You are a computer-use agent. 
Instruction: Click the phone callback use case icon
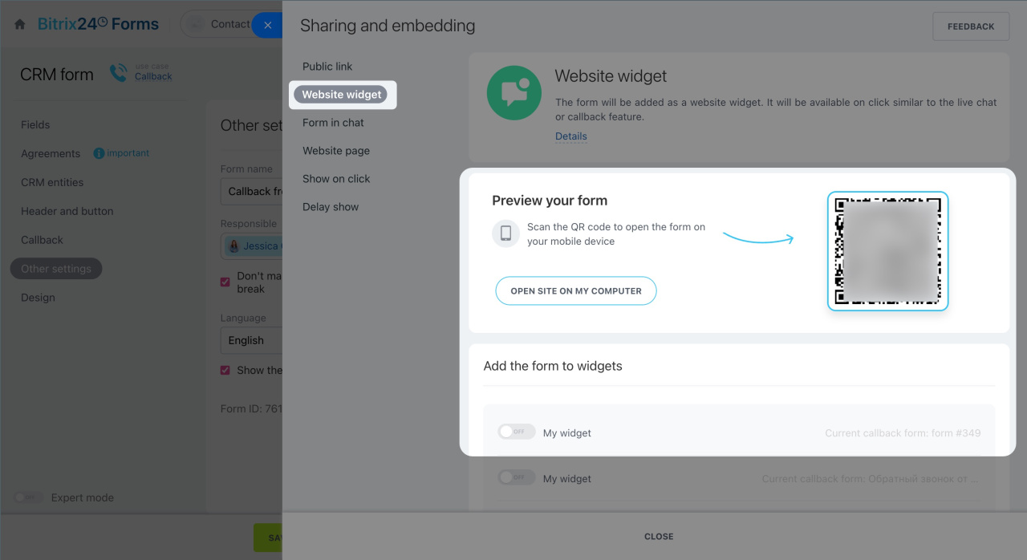pyautogui.click(x=119, y=73)
